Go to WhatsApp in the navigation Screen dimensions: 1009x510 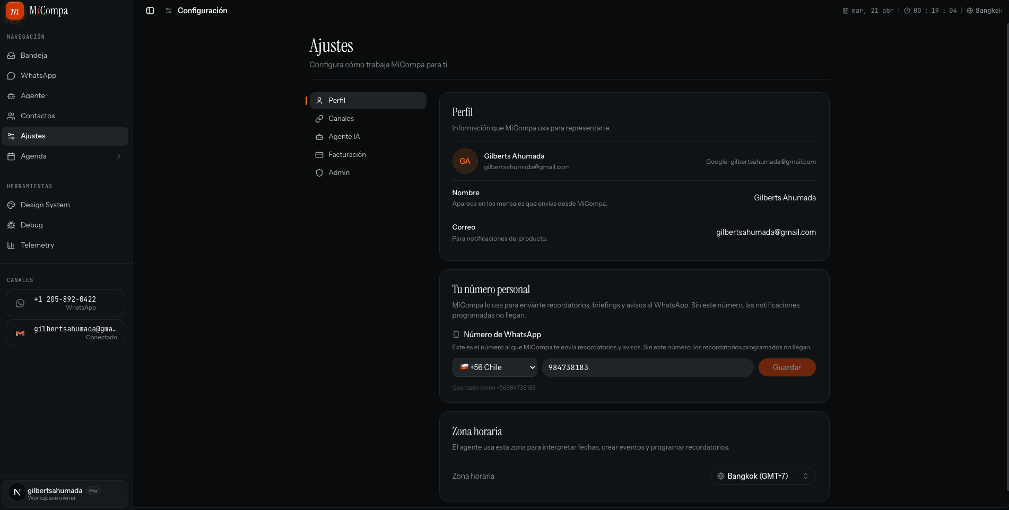(65, 76)
